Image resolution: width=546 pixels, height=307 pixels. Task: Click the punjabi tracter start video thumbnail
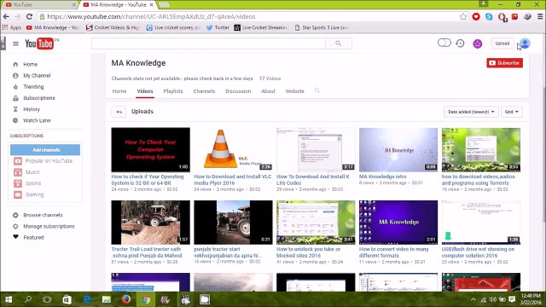233,222
